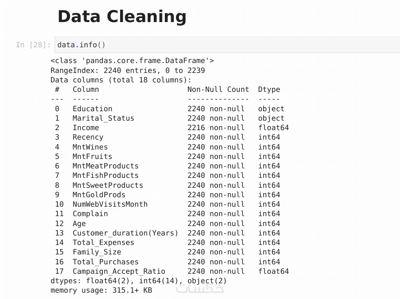The height and width of the screenshot is (299, 400).
Task: Click the MntMeatProducts column name
Action: click(x=105, y=166)
